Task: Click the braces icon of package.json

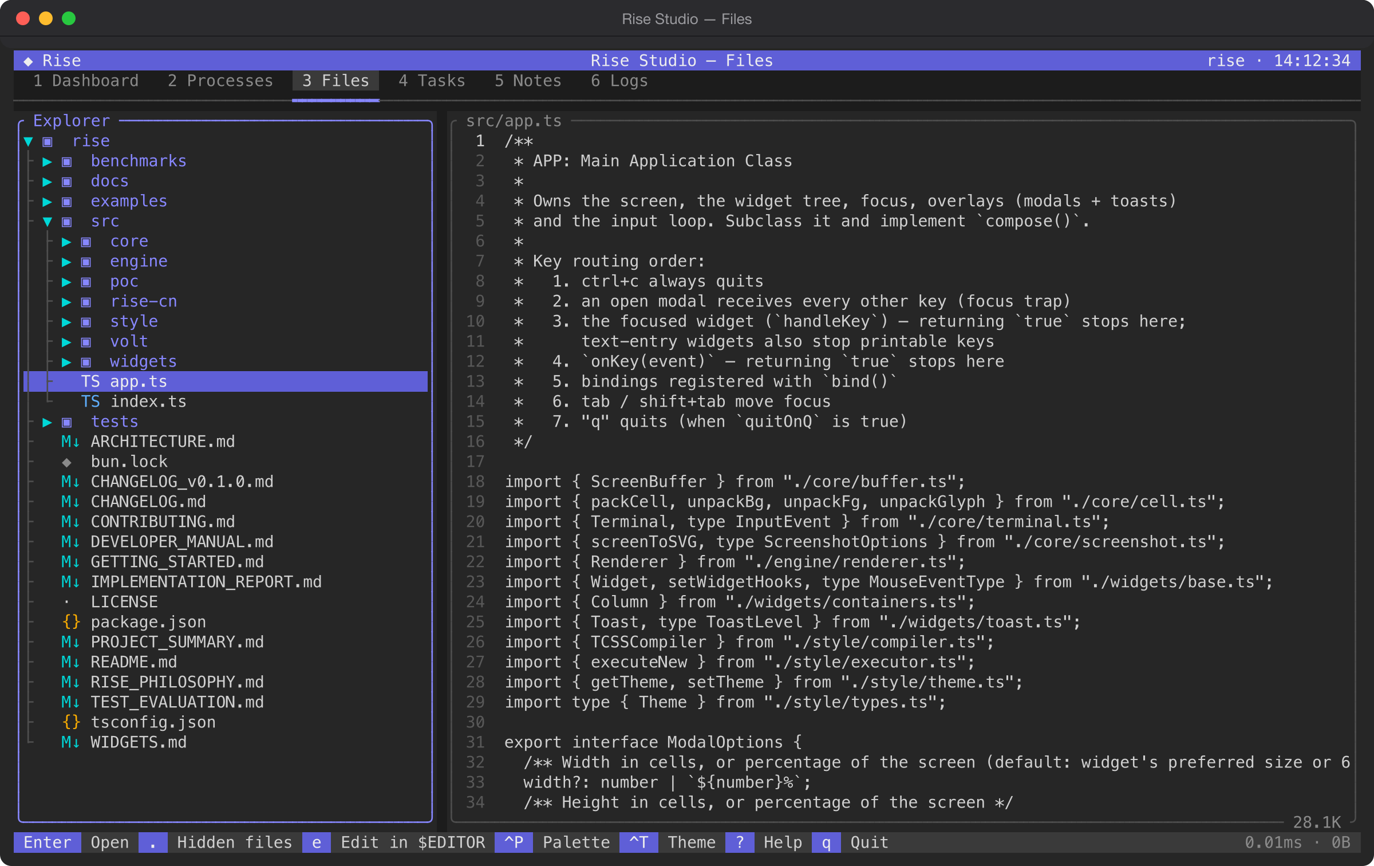Action: click(71, 622)
